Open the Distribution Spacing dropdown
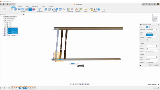 tap(151, 37)
